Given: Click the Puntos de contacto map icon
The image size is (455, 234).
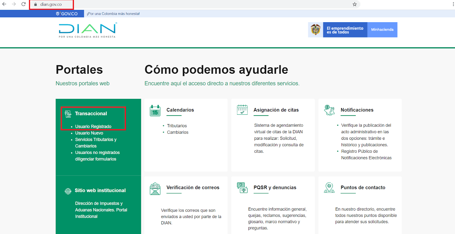Looking at the screenshot, I should 329,188.
